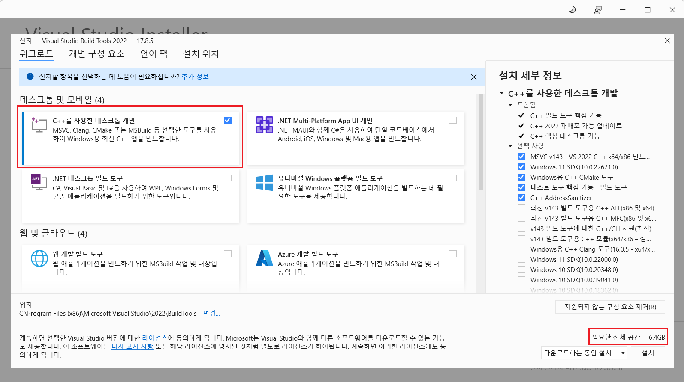Open the 라이선스 link
Viewport: 684px width, 382px height.
coord(155,338)
